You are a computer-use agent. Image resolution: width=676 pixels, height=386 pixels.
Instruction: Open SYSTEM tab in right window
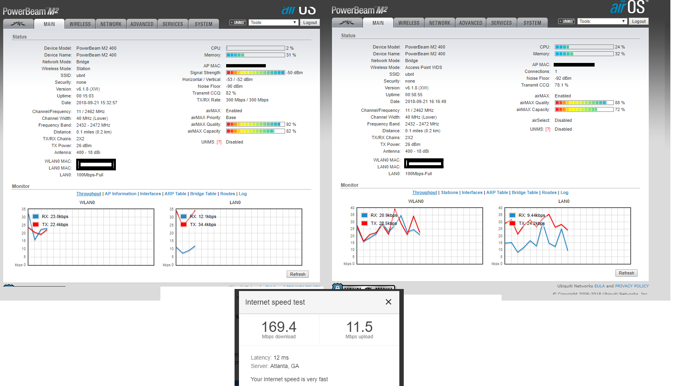[x=532, y=23]
